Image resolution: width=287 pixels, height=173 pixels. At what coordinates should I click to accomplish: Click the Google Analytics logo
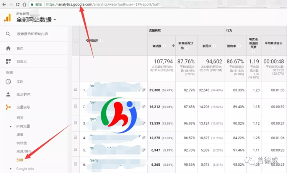tap(7, 18)
